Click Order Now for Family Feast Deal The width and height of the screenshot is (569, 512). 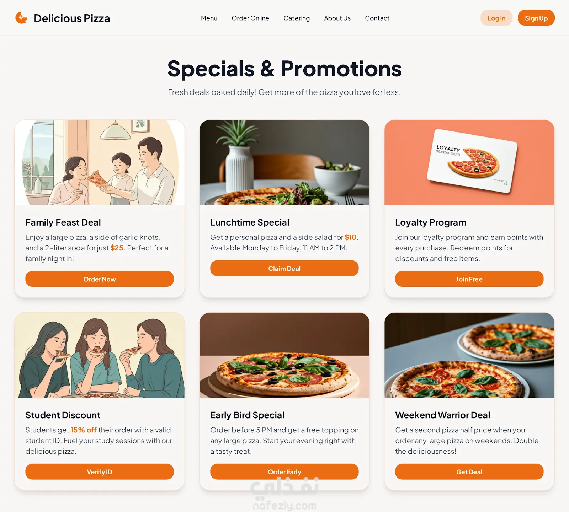[x=100, y=279]
